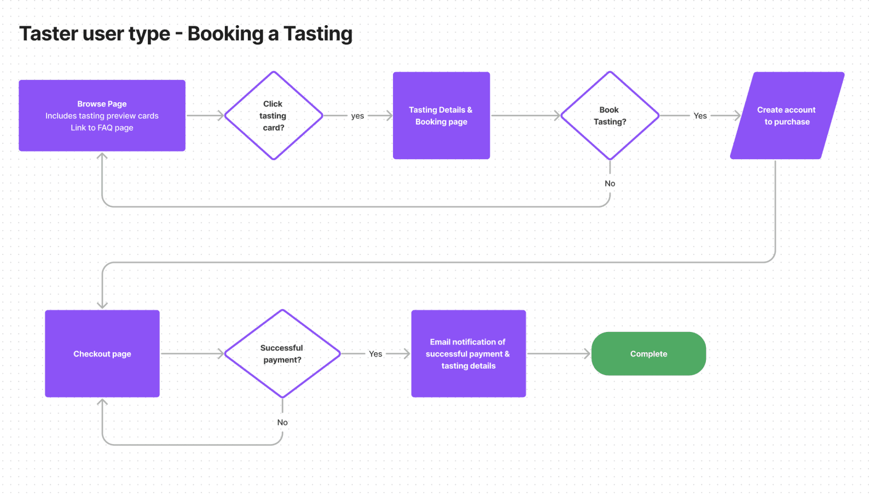Select the 'Book Tasting?' decision diamond

click(x=610, y=115)
